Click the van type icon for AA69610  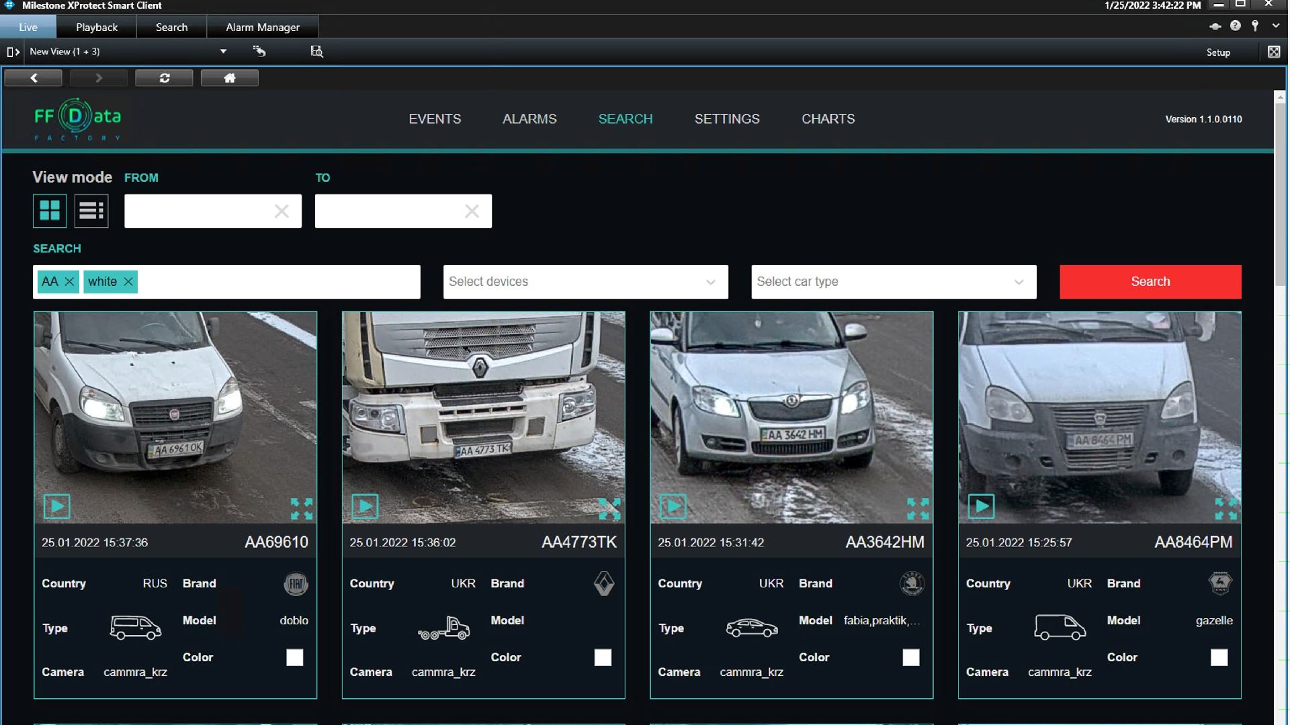click(x=136, y=628)
